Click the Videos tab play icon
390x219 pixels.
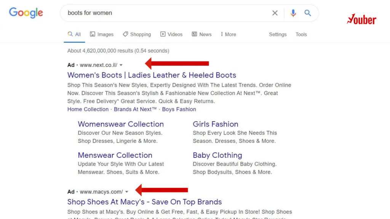click(163, 34)
